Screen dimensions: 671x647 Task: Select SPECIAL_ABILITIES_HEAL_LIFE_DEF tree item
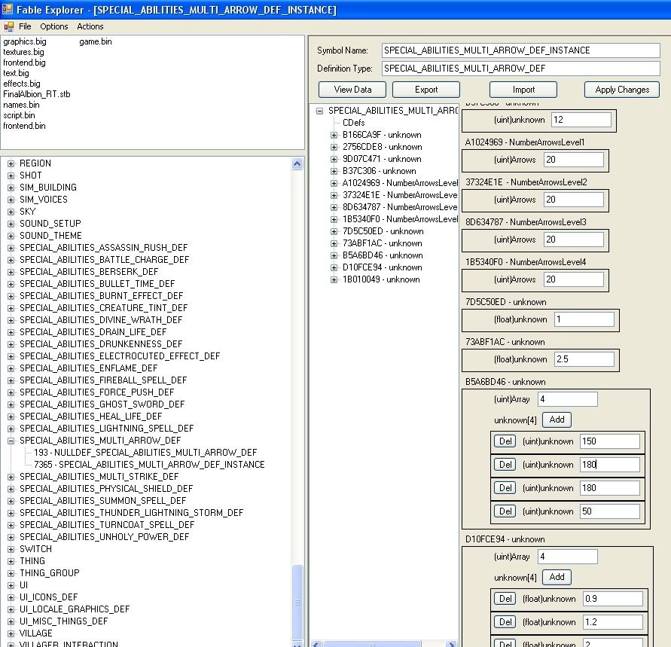tap(90, 417)
